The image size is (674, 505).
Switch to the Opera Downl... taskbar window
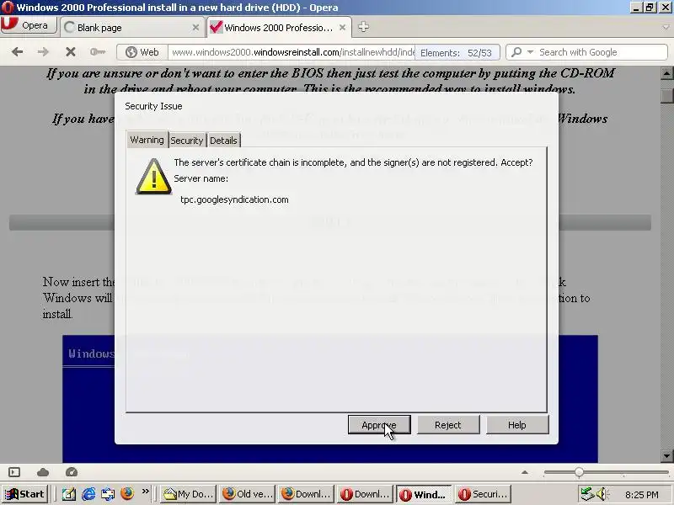click(365, 494)
